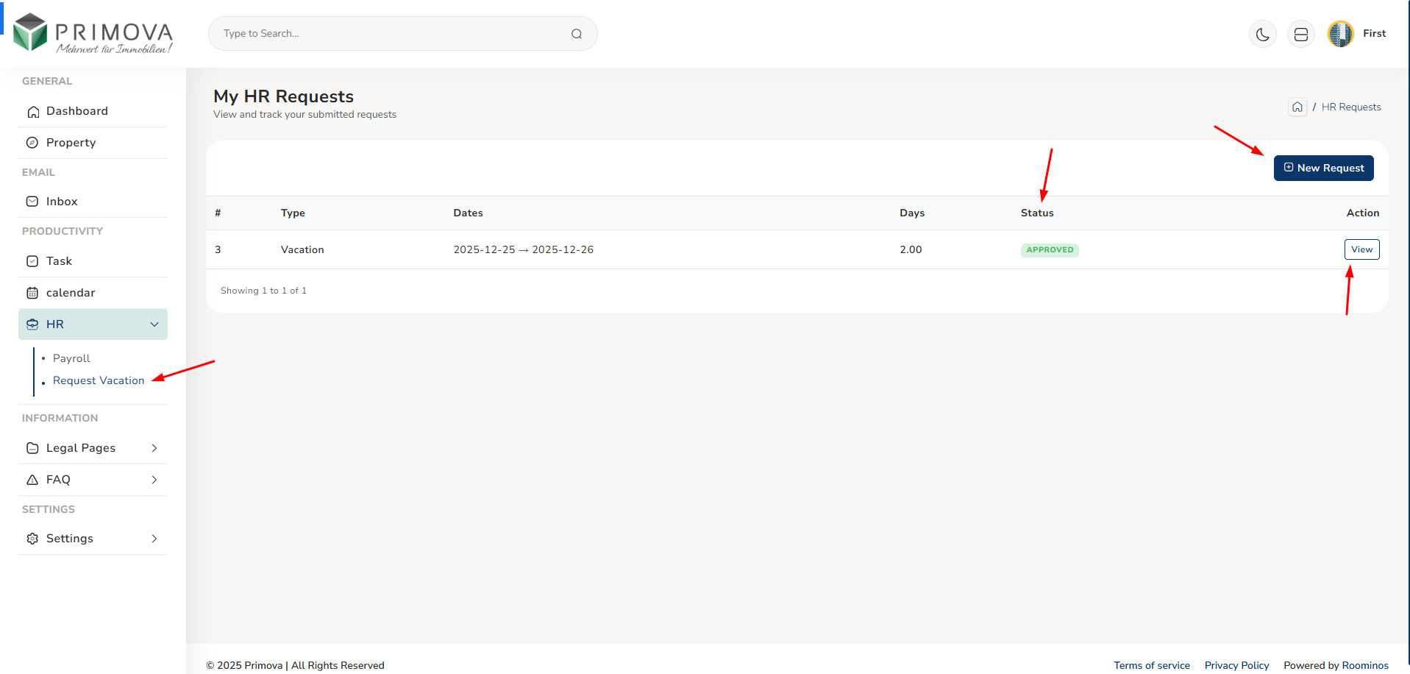Click the New Request button

(1323, 168)
